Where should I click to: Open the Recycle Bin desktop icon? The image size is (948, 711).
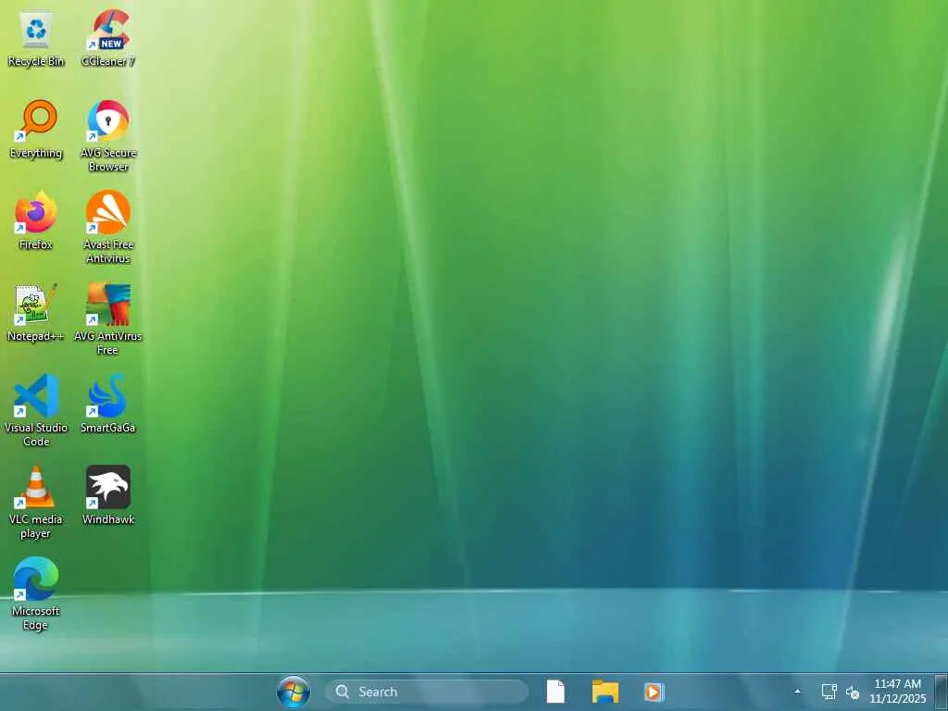36,38
